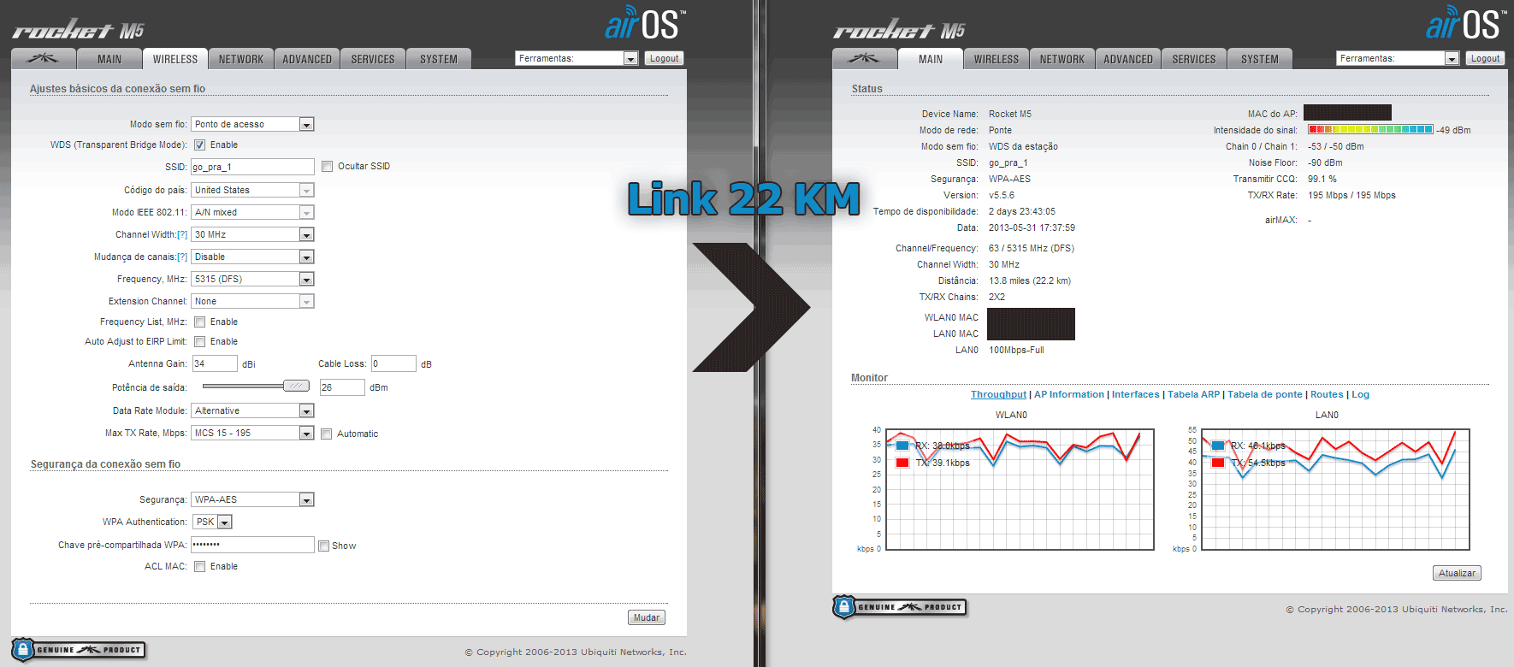Select MAIN tab in right panel
The height and width of the screenshot is (667, 1514).
tap(931, 58)
